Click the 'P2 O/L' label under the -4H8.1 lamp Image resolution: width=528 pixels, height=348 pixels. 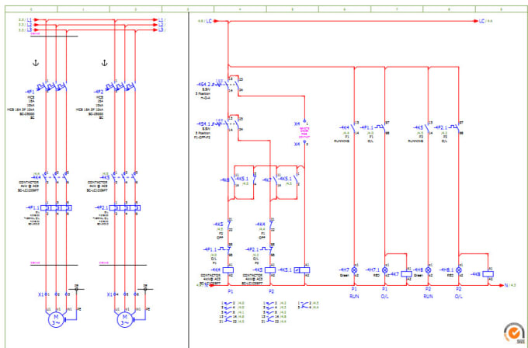coord(459,293)
